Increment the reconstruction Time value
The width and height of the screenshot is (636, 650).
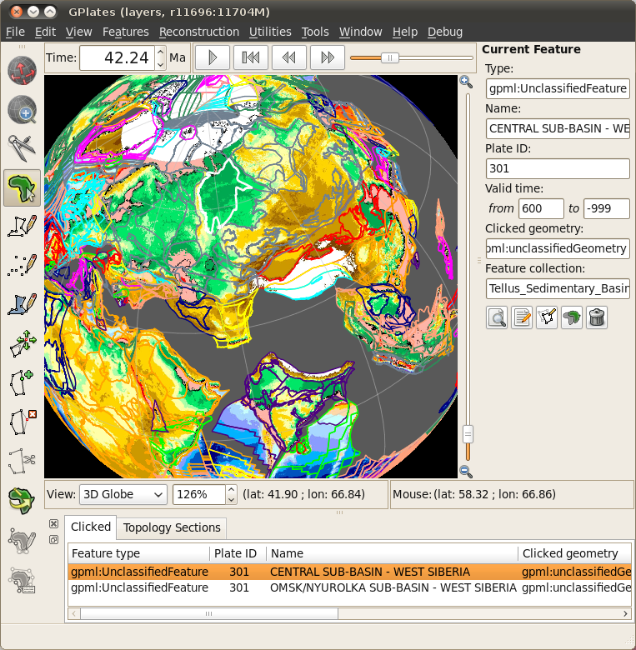point(161,52)
